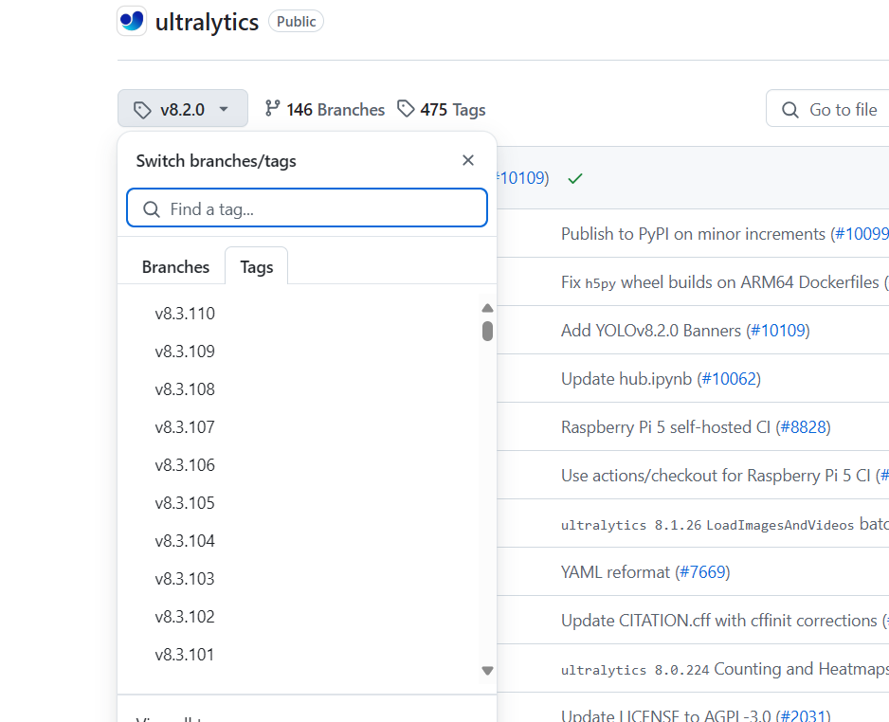Open pull request #10109 in latest commit header

[x=521, y=178]
